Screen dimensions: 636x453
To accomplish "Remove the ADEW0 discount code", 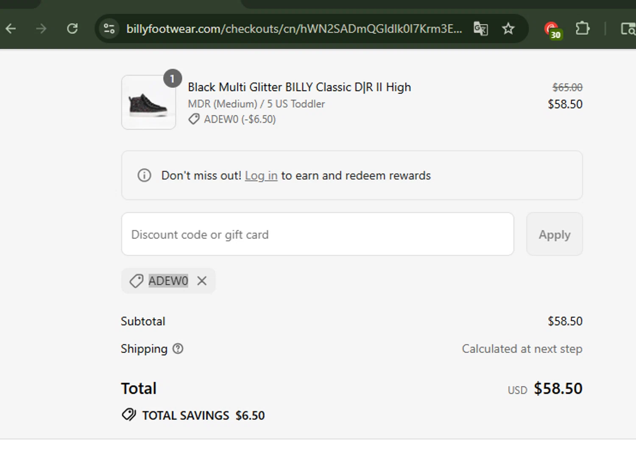I will [202, 281].
